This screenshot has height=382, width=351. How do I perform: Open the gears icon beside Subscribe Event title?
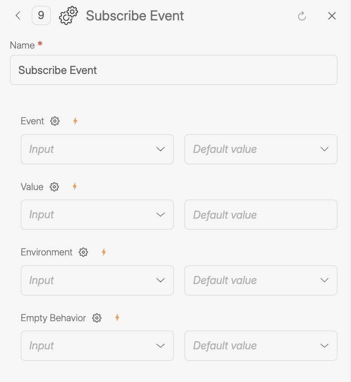click(67, 15)
